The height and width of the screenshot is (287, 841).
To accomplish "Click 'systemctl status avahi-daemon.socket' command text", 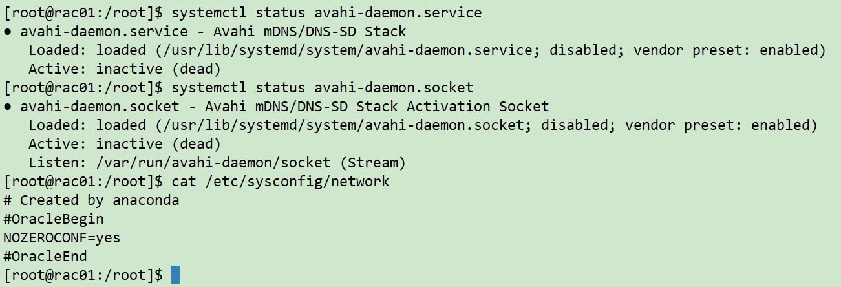I will [x=322, y=88].
